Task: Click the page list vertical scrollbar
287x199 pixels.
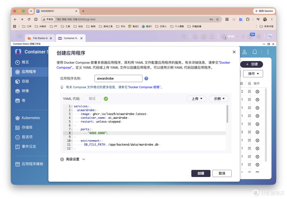Action: tap(266, 125)
